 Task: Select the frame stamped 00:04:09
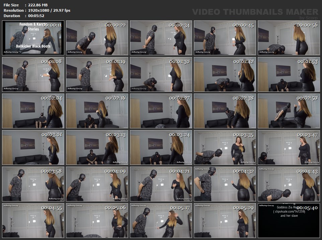pyautogui.click(x=97, y=184)
